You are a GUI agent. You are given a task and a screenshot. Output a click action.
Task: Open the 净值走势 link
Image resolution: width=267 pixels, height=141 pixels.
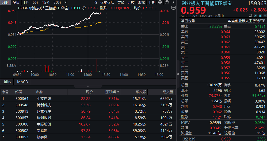pyautogui.click(x=188, y=21)
